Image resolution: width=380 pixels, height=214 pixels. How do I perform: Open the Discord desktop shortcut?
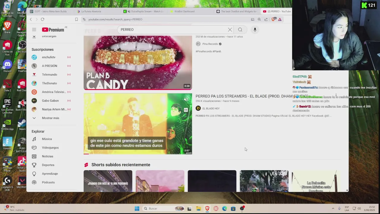(x=7, y=66)
